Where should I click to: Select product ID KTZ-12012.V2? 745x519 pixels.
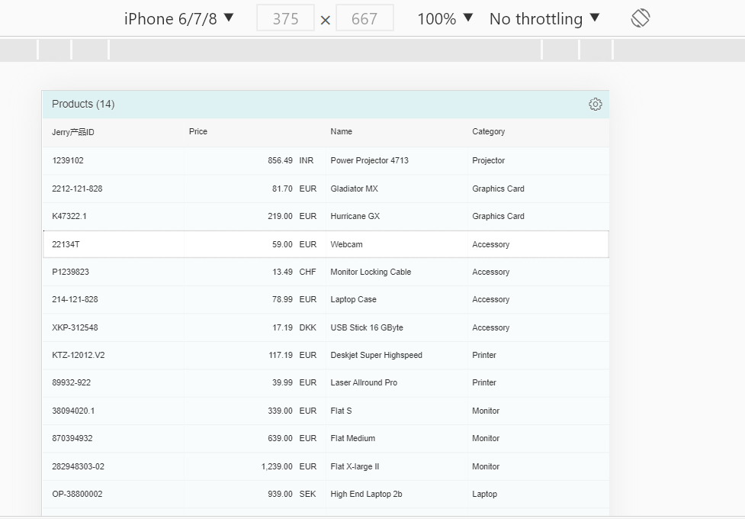tap(79, 356)
